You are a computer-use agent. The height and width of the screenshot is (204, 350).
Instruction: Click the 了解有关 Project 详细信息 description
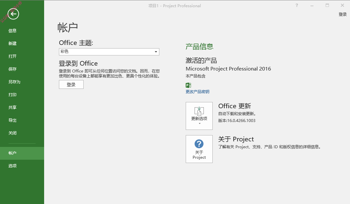click(x=269, y=147)
